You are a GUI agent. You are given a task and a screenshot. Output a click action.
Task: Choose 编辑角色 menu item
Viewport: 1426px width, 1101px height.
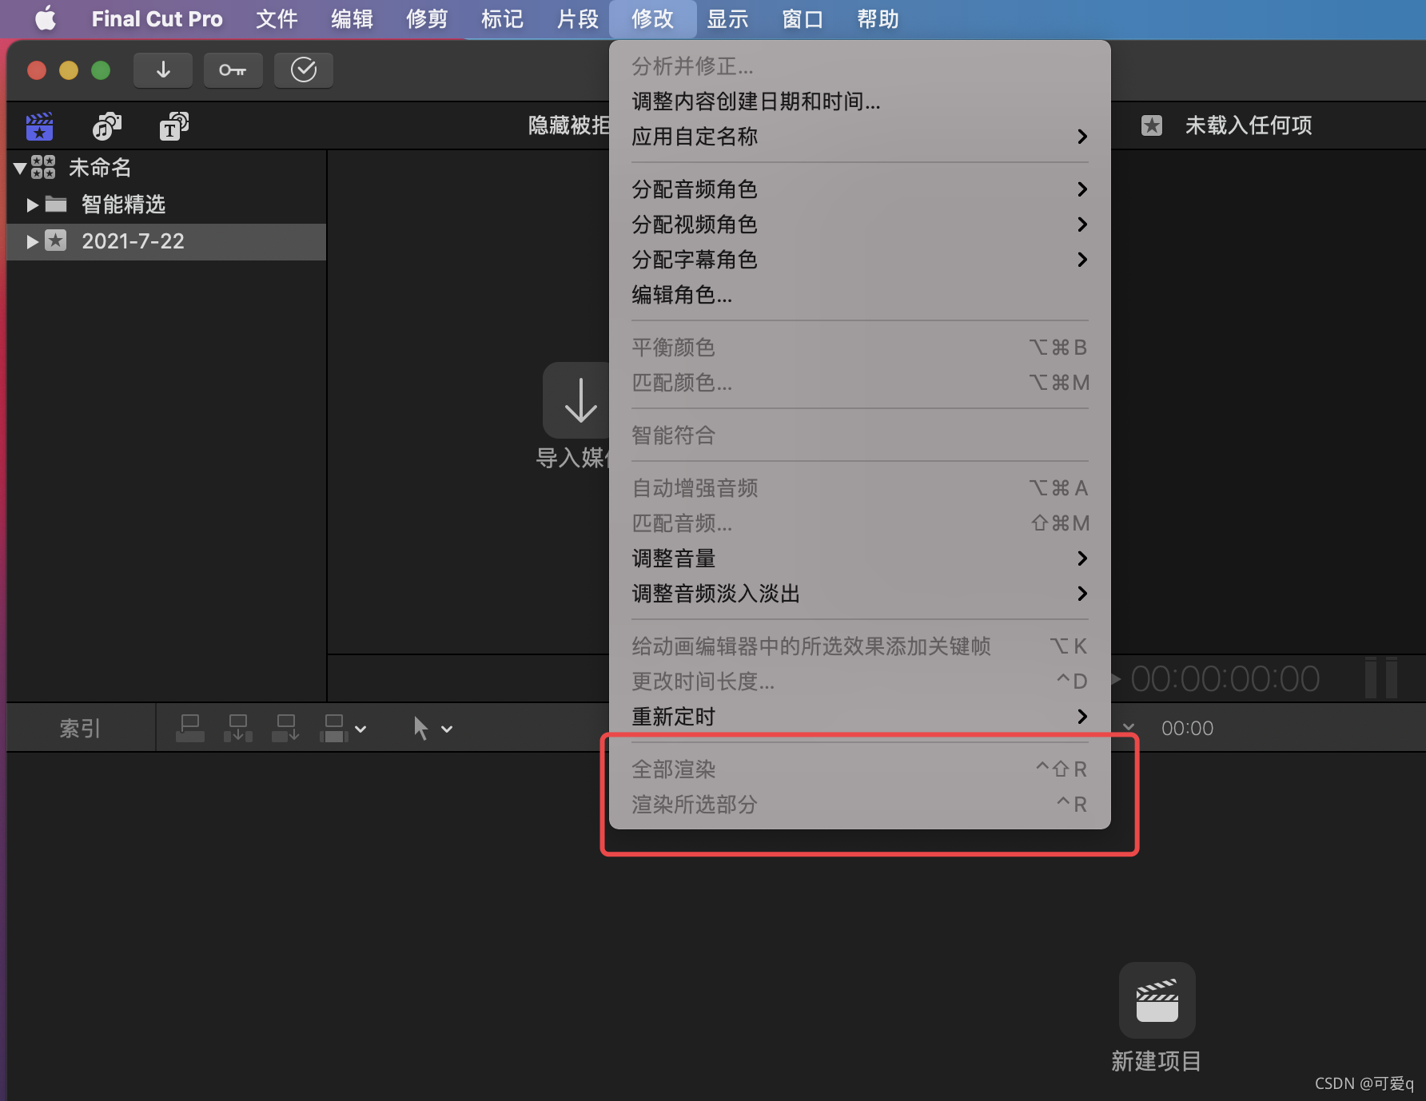[860, 295]
